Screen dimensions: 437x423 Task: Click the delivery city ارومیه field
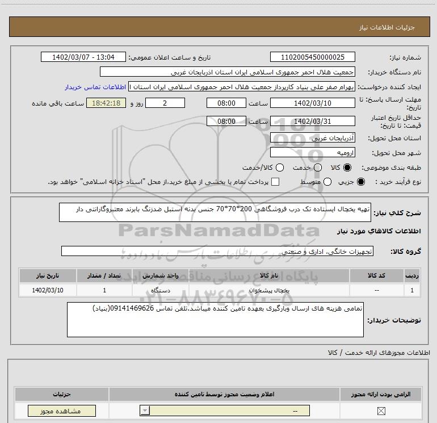point(312,153)
